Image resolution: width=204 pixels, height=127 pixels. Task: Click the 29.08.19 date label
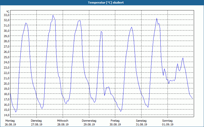click(89, 124)
